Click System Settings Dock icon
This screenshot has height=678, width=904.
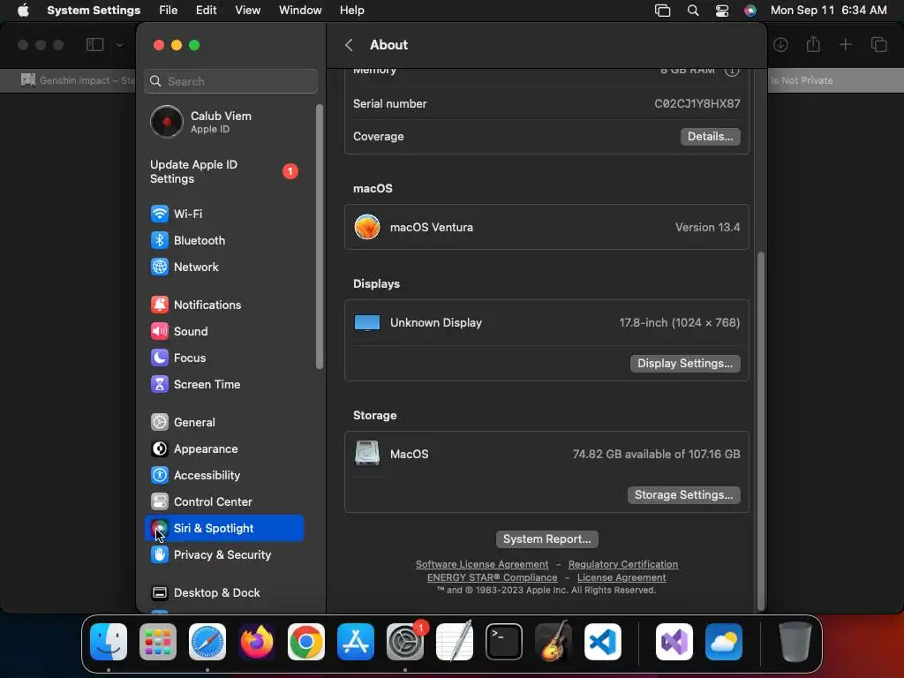coord(404,642)
